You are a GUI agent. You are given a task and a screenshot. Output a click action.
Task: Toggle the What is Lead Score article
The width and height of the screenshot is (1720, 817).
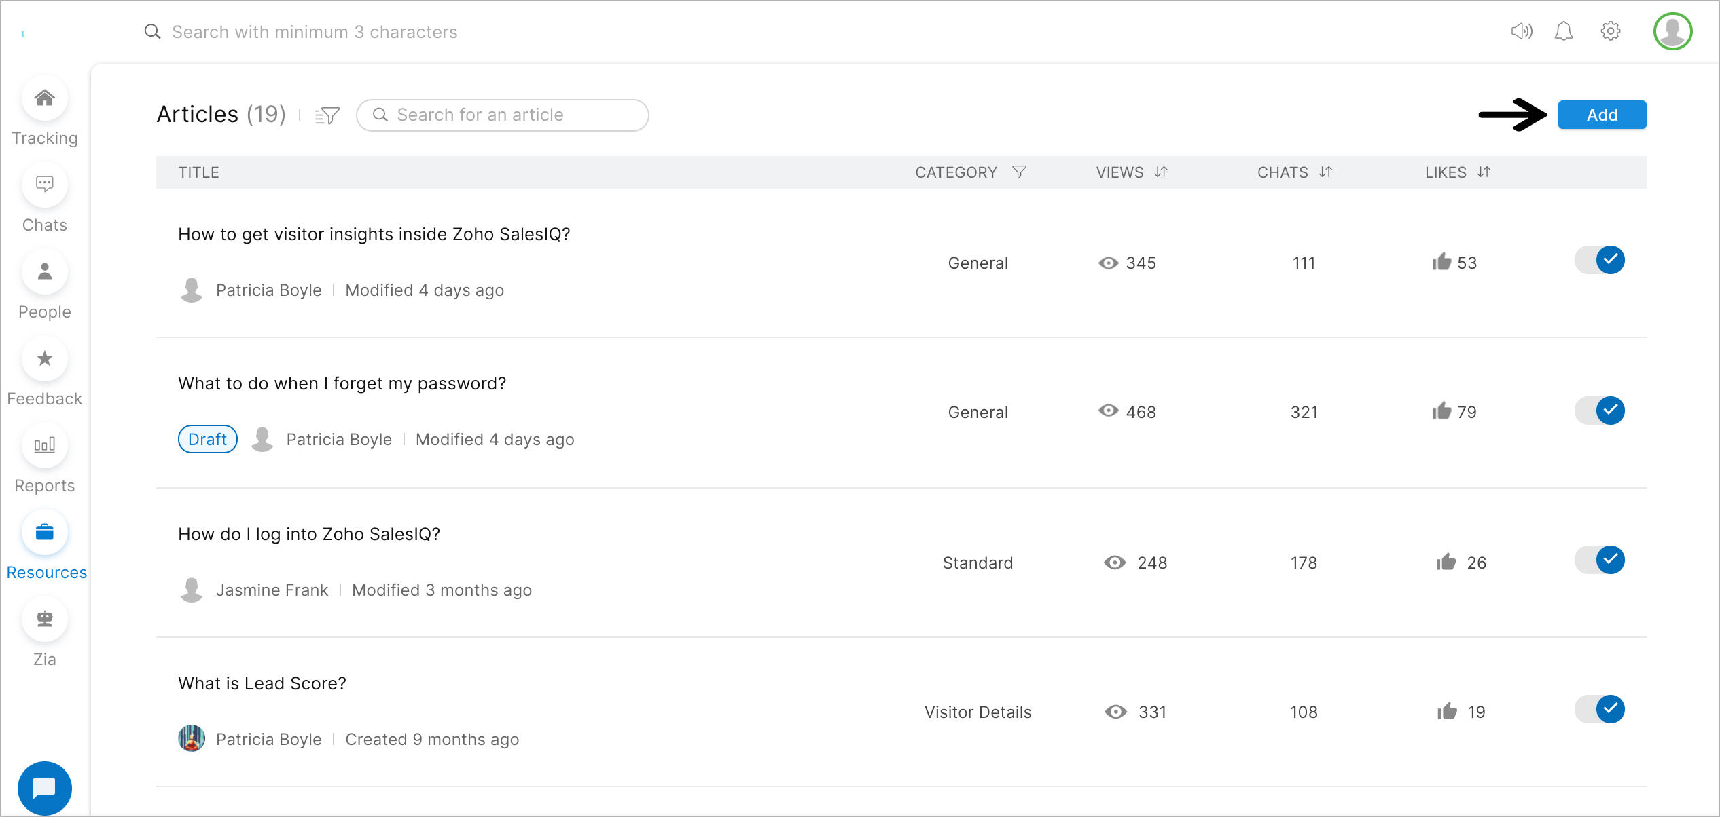pos(1600,710)
